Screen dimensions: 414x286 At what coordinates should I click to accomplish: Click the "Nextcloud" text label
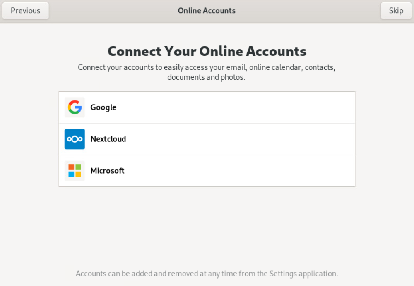108,139
